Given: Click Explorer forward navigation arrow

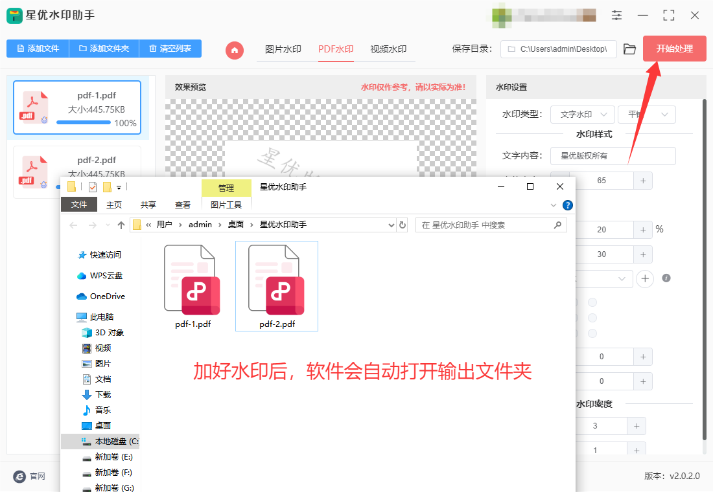Looking at the screenshot, I should pyautogui.click(x=92, y=225).
